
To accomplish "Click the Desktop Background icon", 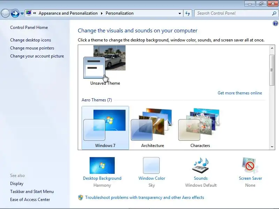I will tap(102, 165).
